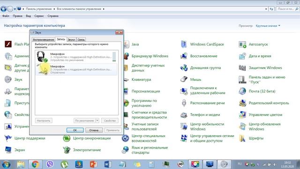Click the Центр управления сетями и общим доступом link
This screenshot has height=169, width=300.
pos(212,138)
